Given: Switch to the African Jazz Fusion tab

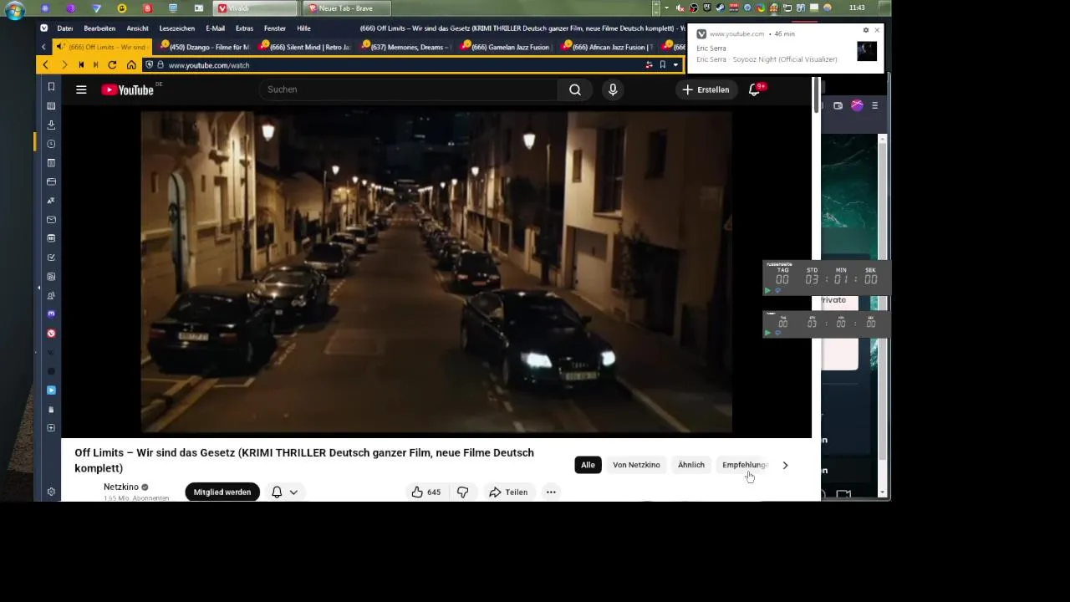Looking at the screenshot, I should [x=607, y=47].
